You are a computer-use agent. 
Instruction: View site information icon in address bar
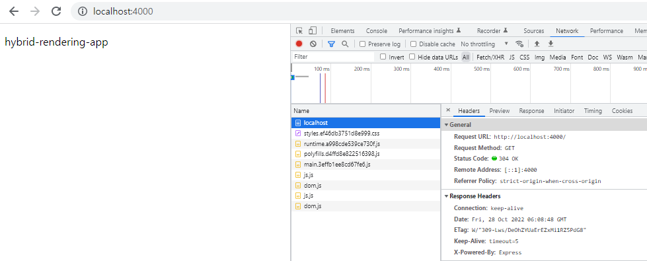[83, 11]
